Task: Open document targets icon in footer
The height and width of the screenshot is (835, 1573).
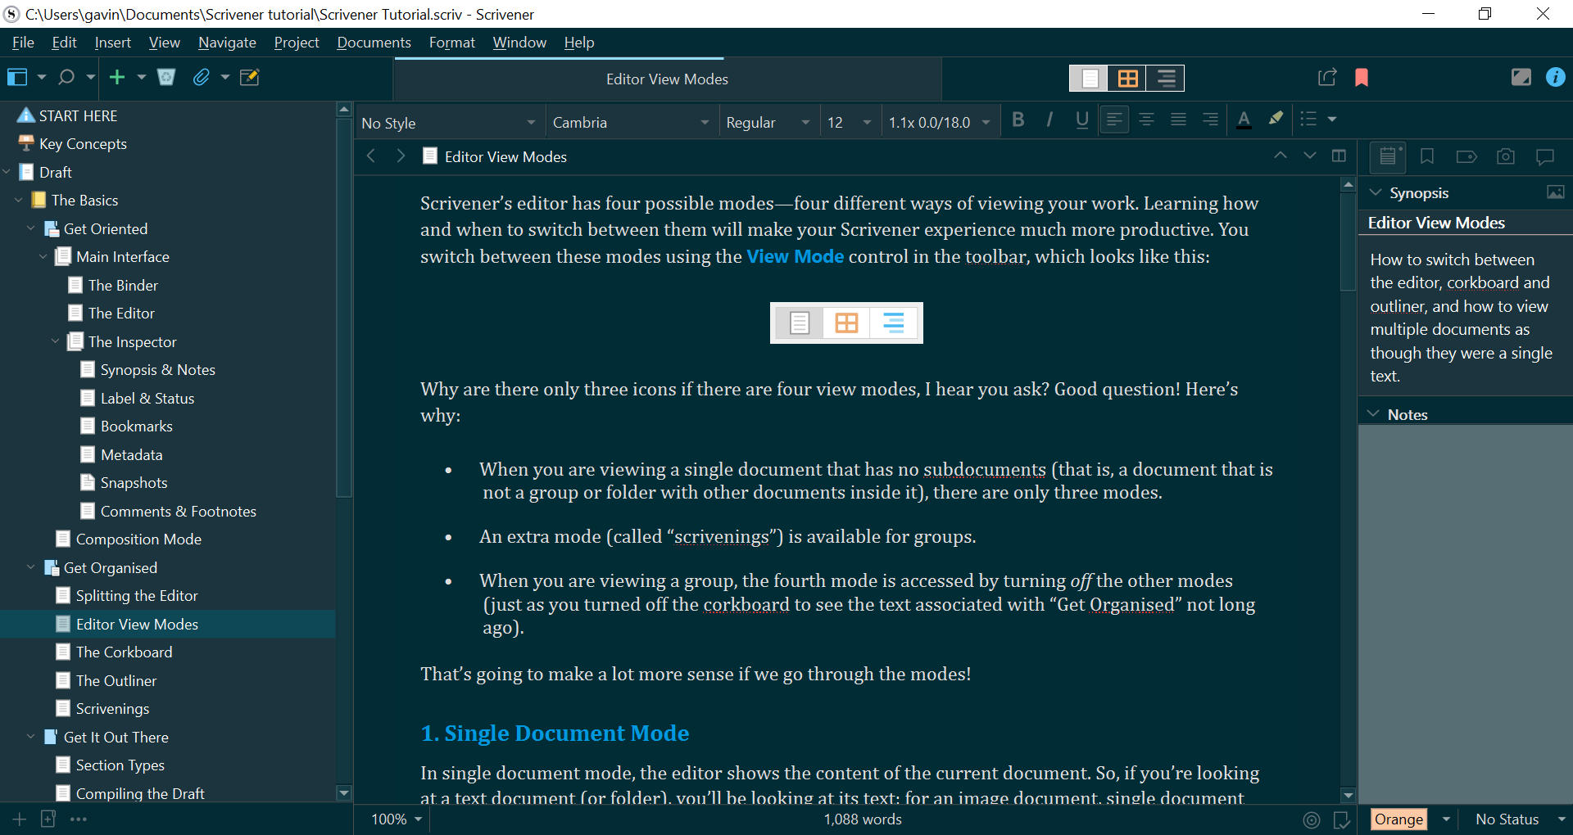Action: [x=1312, y=819]
